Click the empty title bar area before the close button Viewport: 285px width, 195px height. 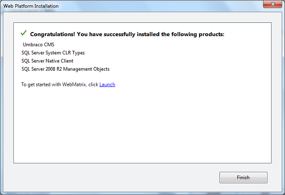[160, 6]
